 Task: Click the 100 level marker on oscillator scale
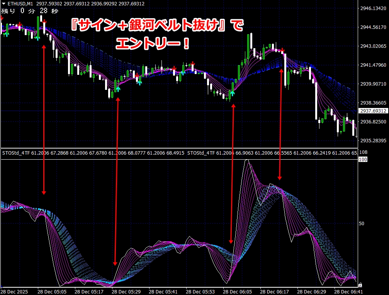363,159
